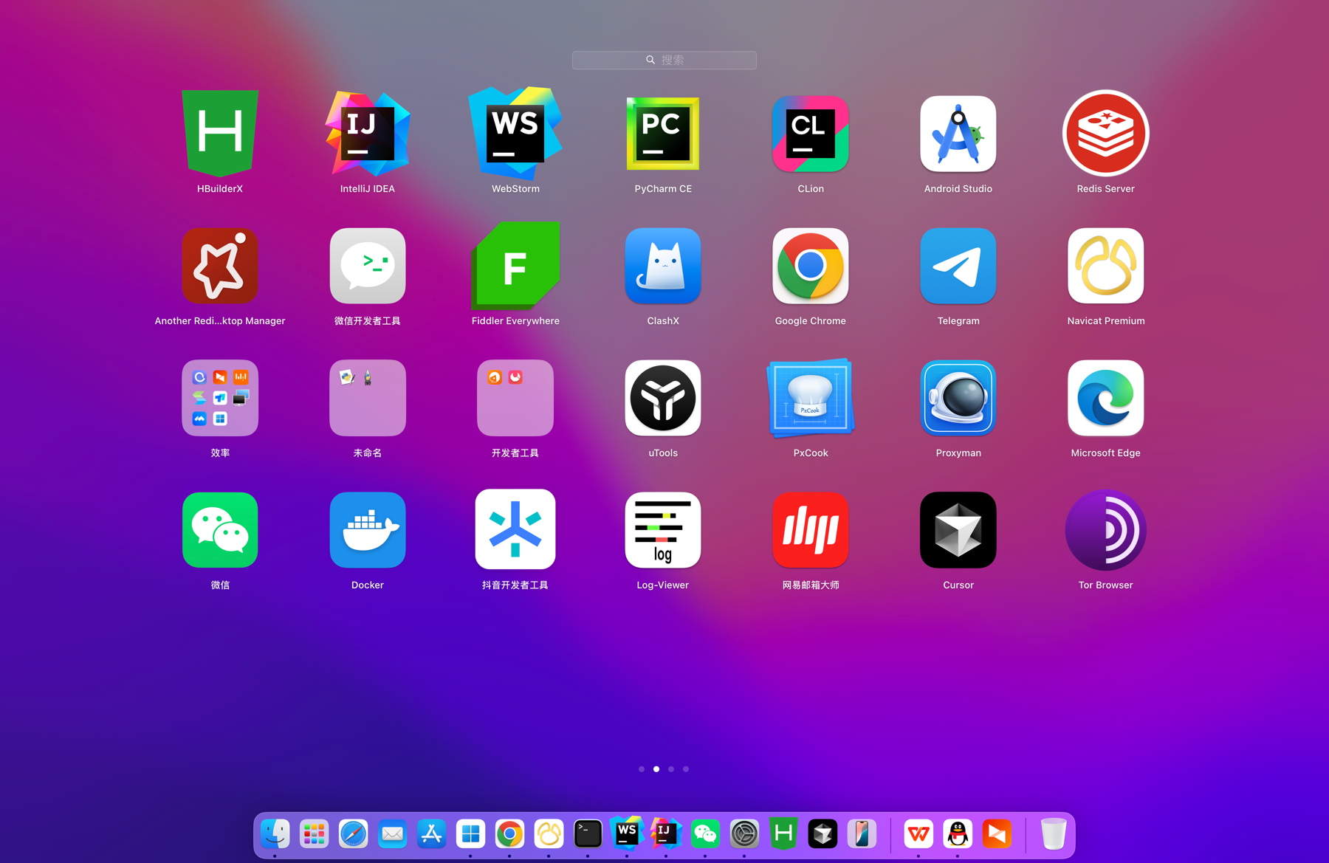Screen dimensions: 1329x863
Task: Open WeChat from the Dock
Action: (x=705, y=834)
